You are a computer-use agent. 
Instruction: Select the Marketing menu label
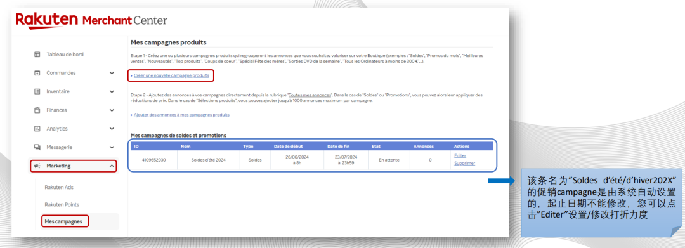[58, 166]
